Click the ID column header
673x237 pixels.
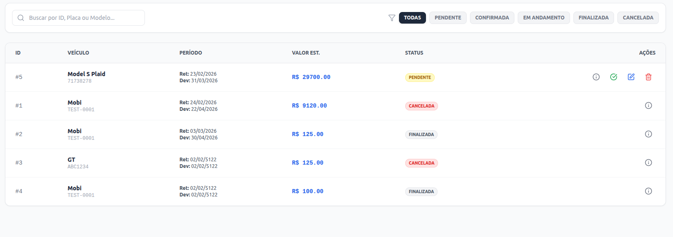pyautogui.click(x=18, y=53)
